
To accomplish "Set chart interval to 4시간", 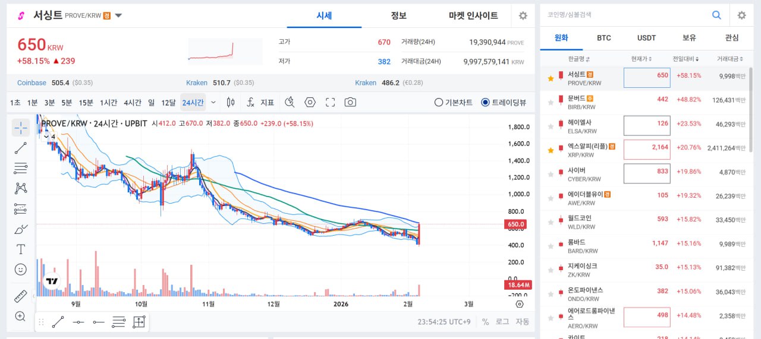I will coord(133,103).
